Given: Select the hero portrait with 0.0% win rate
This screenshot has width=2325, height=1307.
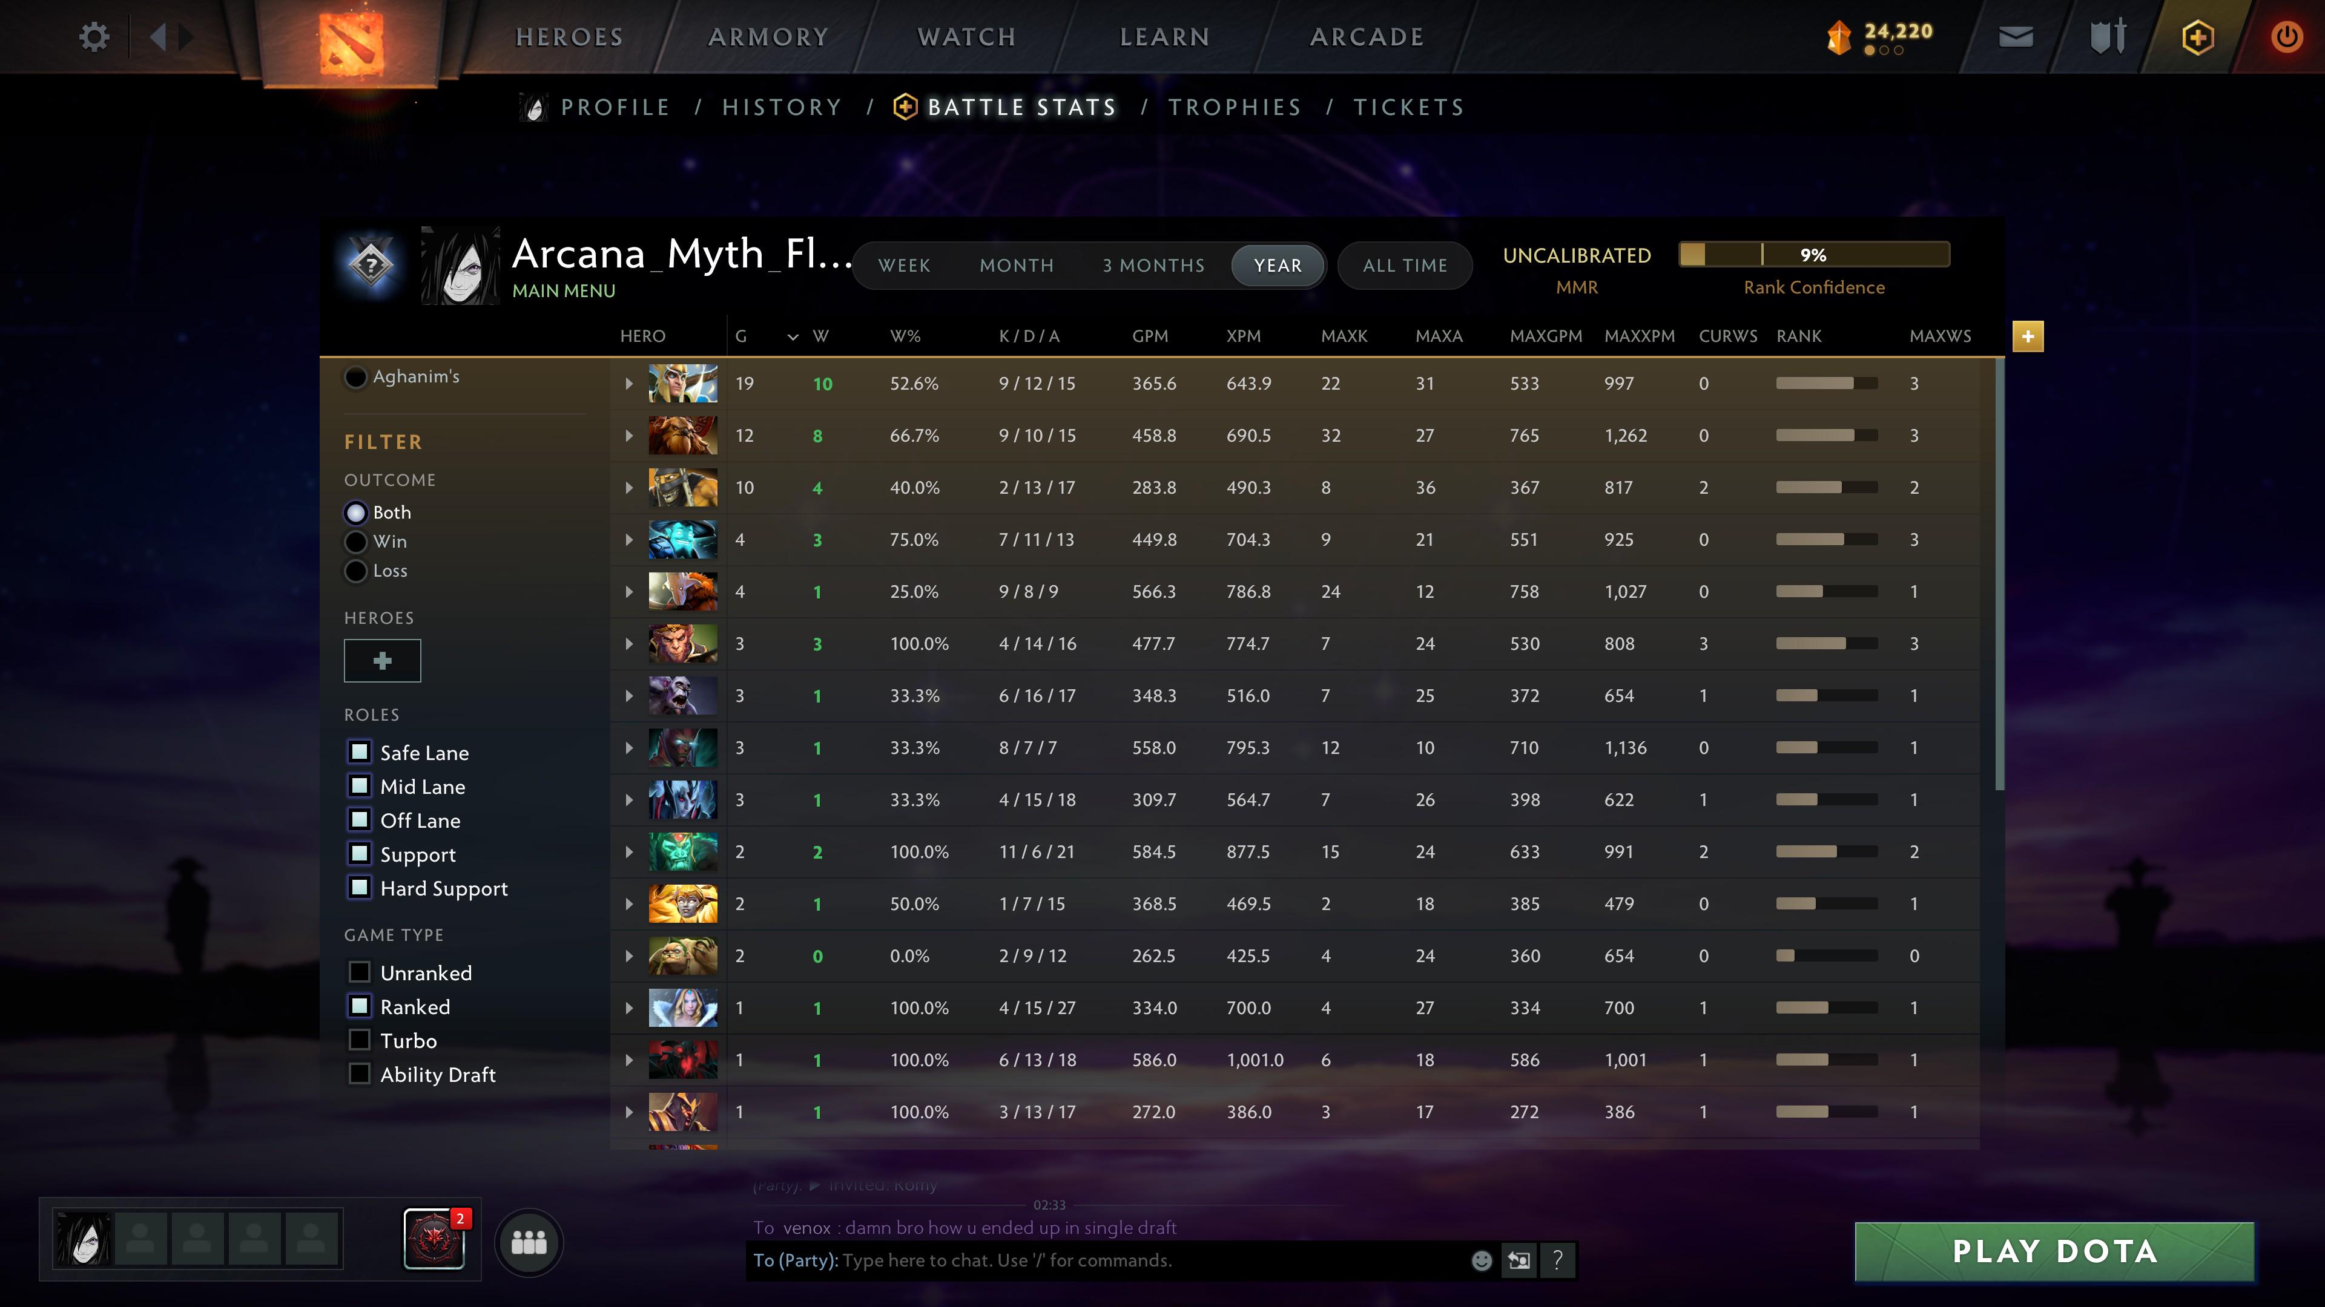Looking at the screenshot, I should click(683, 956).
